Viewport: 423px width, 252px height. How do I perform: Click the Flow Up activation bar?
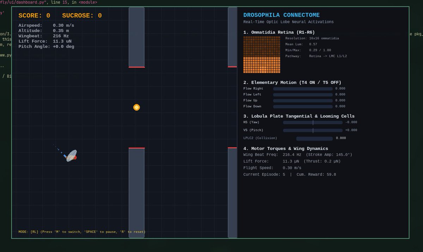[303, 101]
